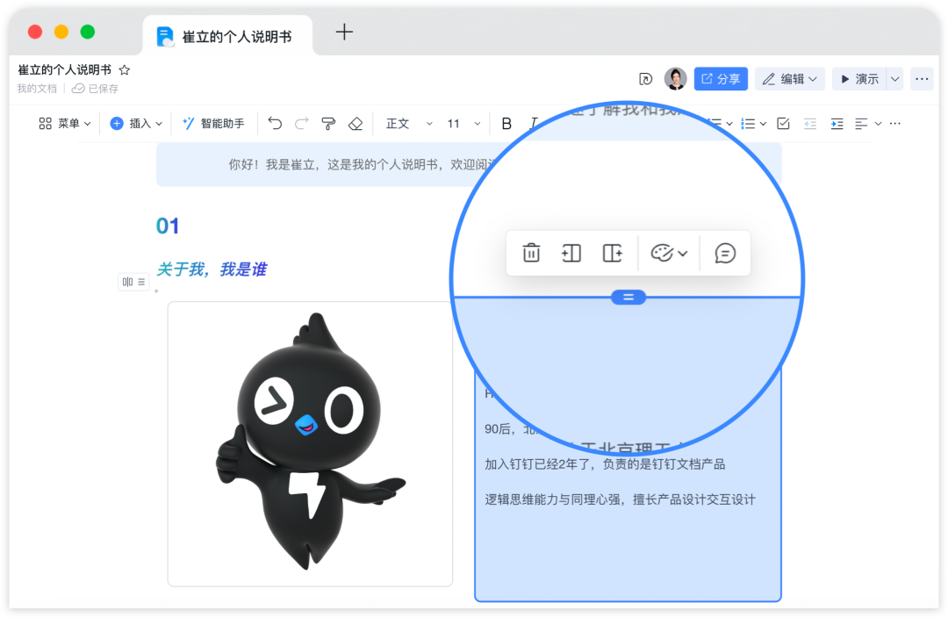This screenshot has width=948, height=618.
Task: Grab the blue column drag handle
Action: click(628, 297)
